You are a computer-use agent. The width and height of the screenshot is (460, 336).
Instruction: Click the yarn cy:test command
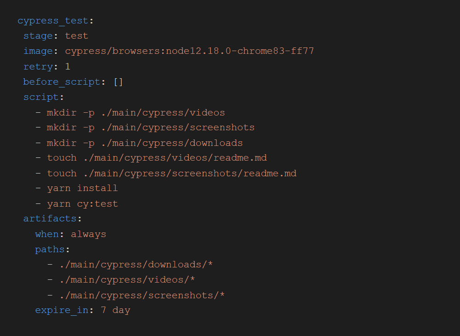pos(82,204)
